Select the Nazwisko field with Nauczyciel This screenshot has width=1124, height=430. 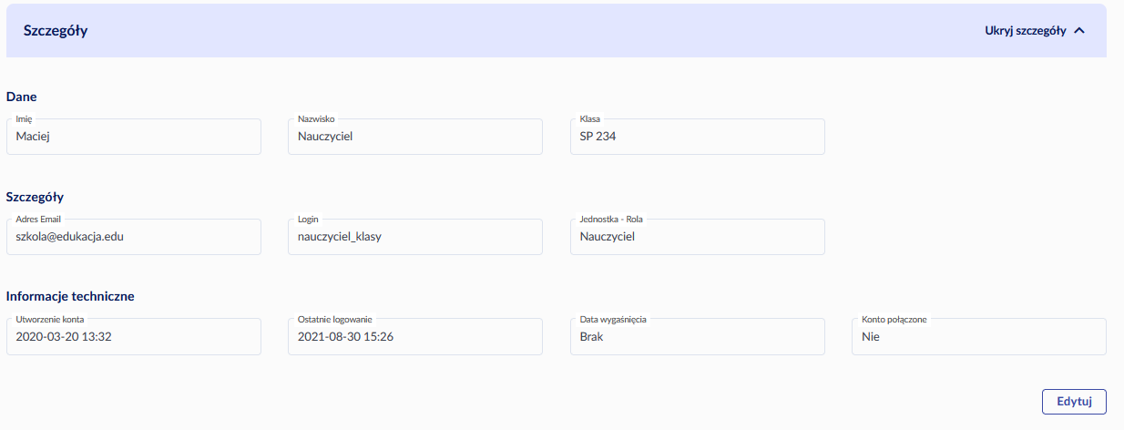point(415,137)
